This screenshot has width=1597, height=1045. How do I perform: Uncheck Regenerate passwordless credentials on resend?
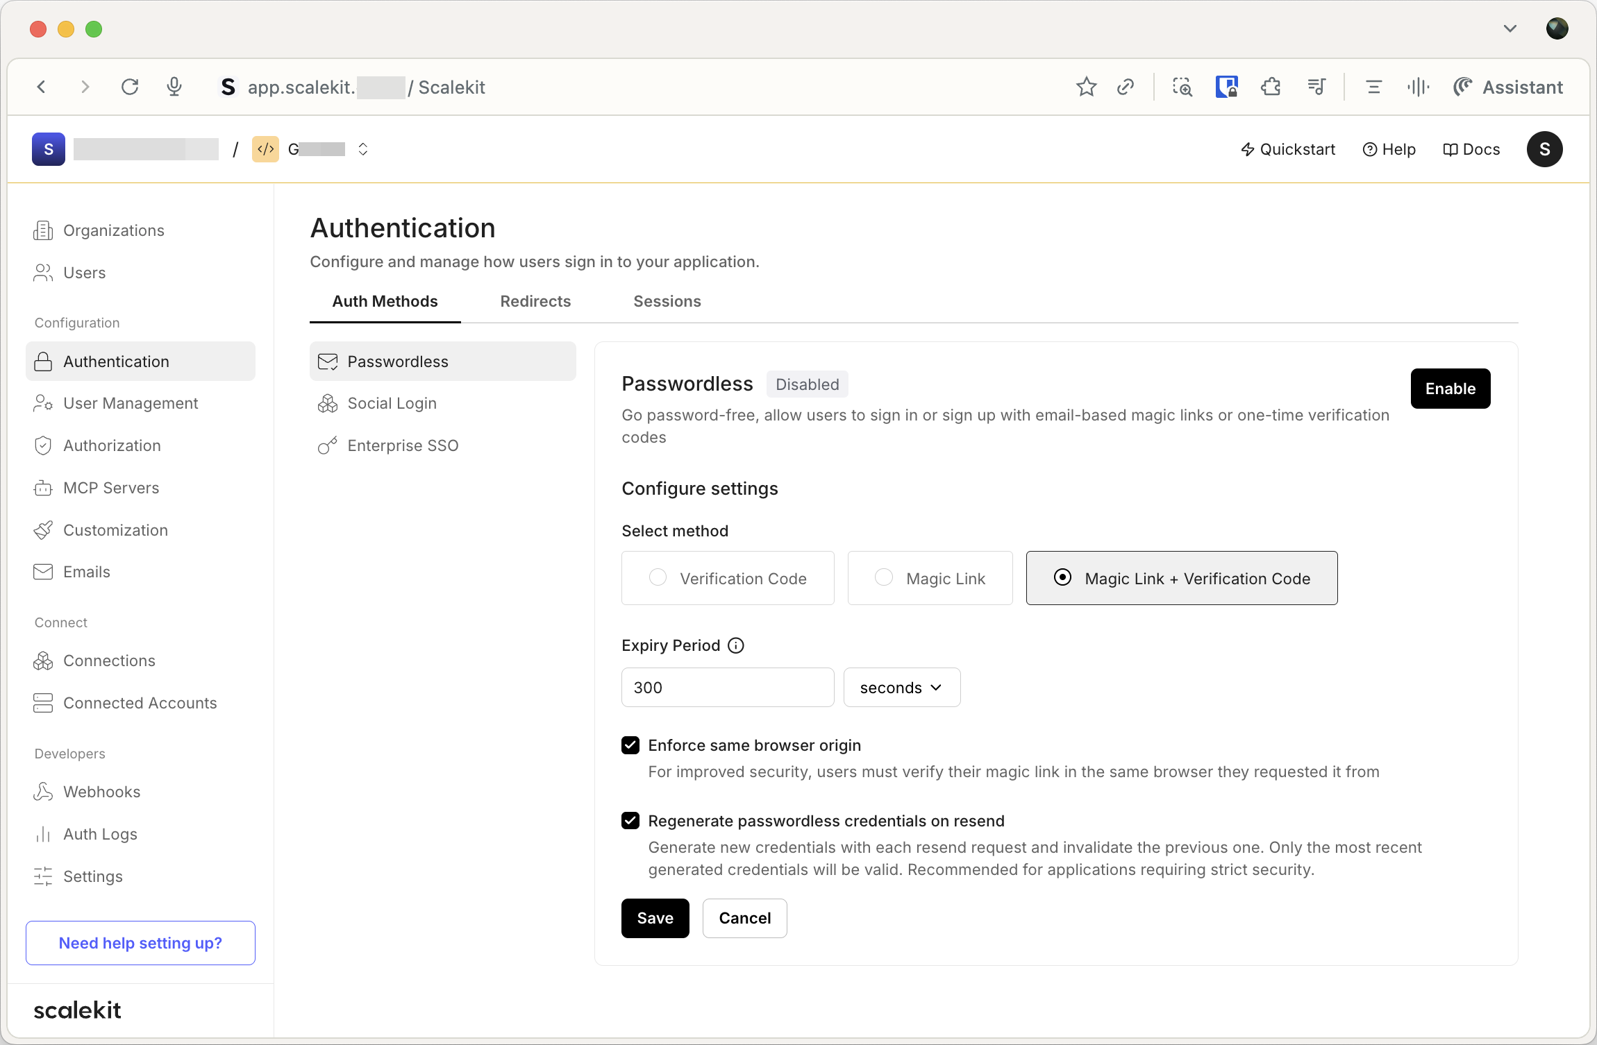630,821
